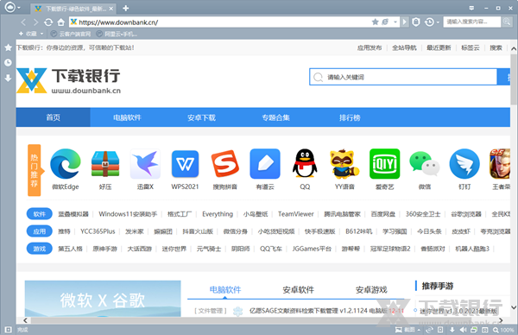Open the 微软 X 谷歌 banner image
The image size is (518, 335).
pos(103,299)
